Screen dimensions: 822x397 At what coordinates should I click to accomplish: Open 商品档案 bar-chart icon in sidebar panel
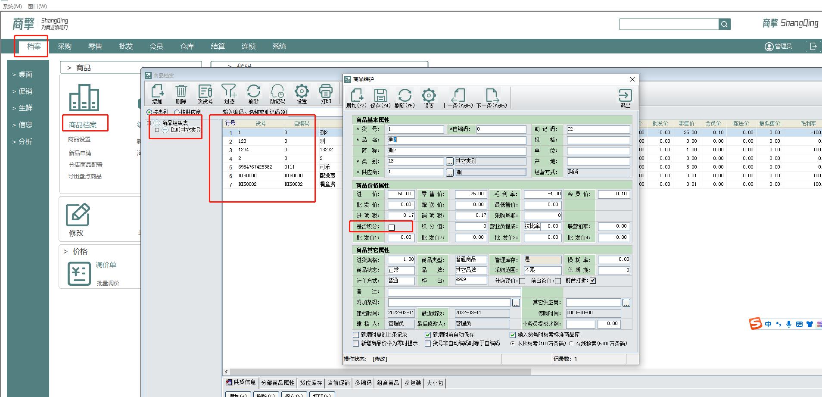(x=84, y=97)
